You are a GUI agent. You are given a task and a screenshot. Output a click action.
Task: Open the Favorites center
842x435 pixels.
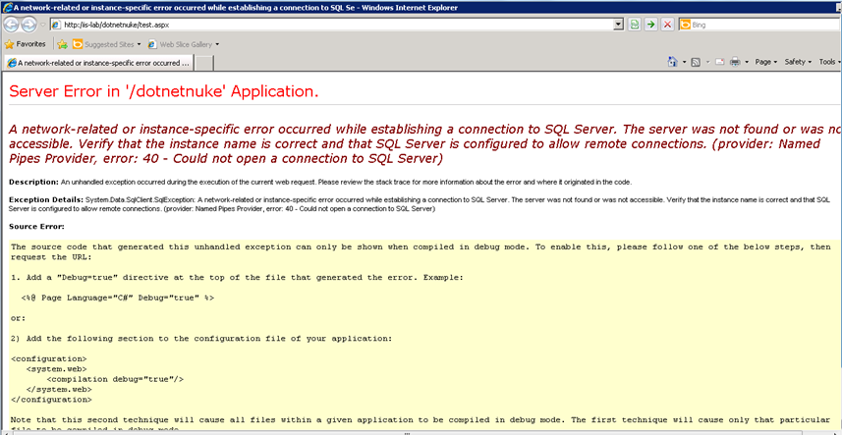tap(25, 44)
